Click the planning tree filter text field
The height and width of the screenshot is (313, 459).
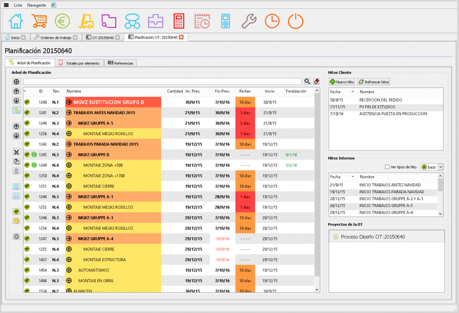[162, 81]
